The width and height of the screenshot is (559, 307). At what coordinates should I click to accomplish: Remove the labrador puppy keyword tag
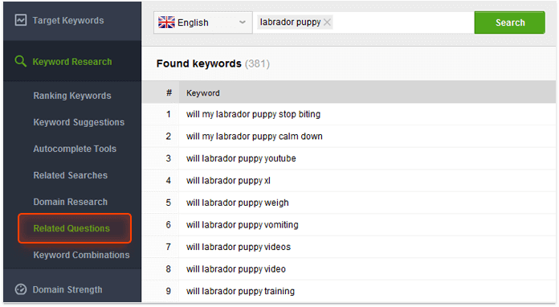coord(327,23)
